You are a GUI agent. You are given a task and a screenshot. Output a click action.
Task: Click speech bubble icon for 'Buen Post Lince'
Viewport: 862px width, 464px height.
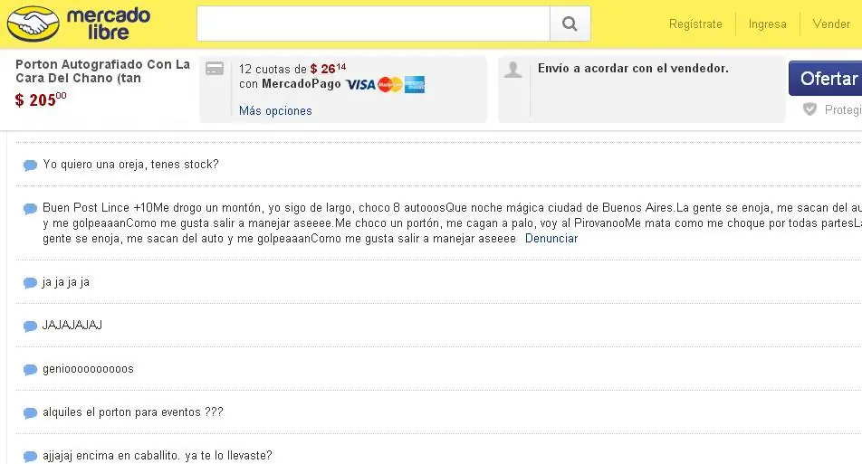(30, 209)
